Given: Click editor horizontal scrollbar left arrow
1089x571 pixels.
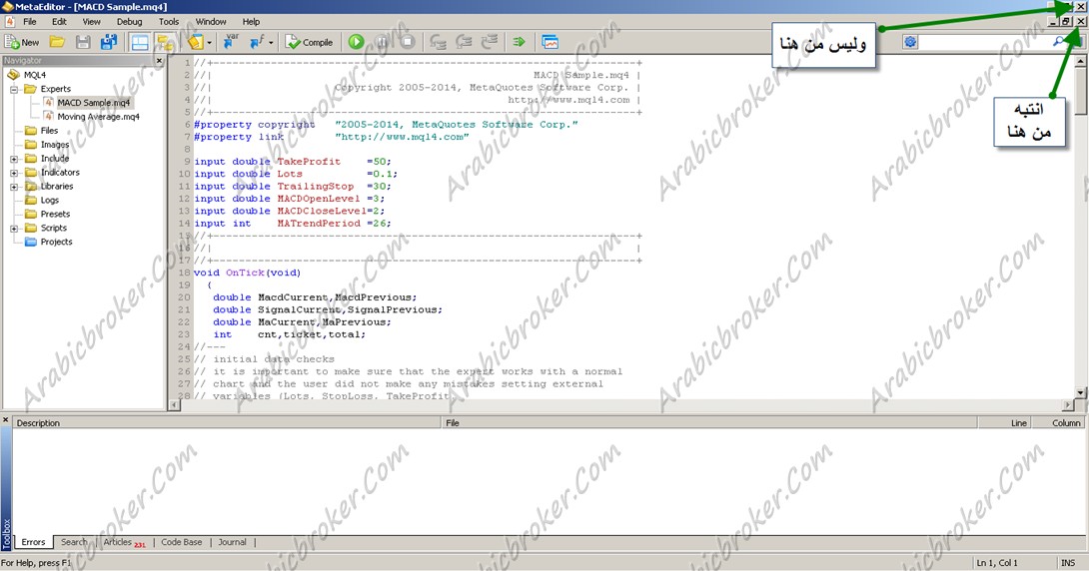Looking at the screenshot, I should 175,405.
